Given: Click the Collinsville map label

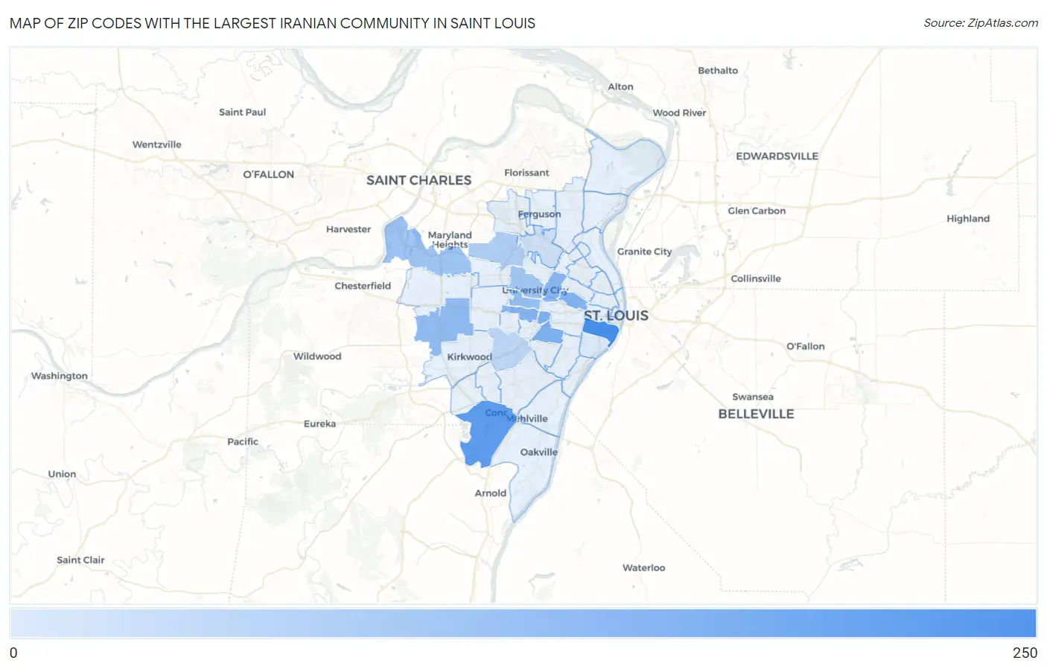Looking at the screenshot, I should tap(756, 279).
